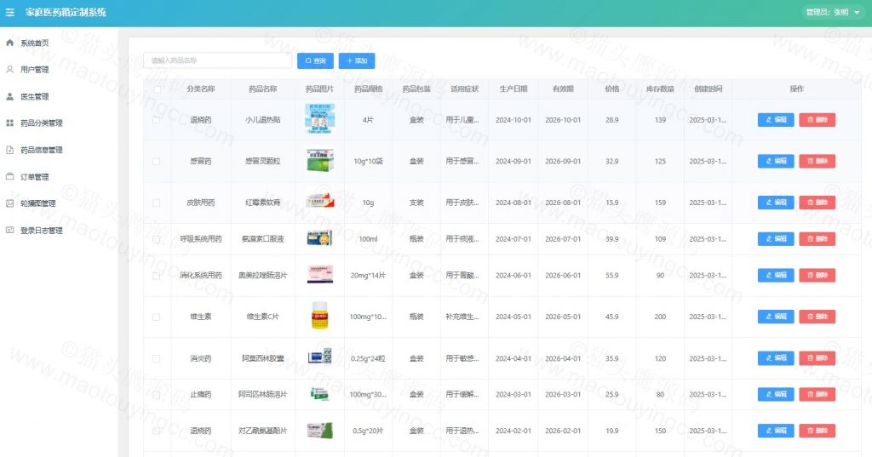Delete the 对乙酰氨基酚片 row

tap(817, 431)
